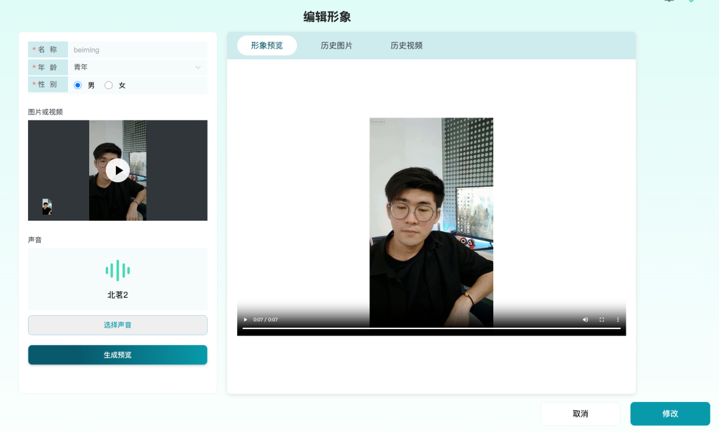
Task: Click play icon in preview video controls
Action: tap(245, 320)
